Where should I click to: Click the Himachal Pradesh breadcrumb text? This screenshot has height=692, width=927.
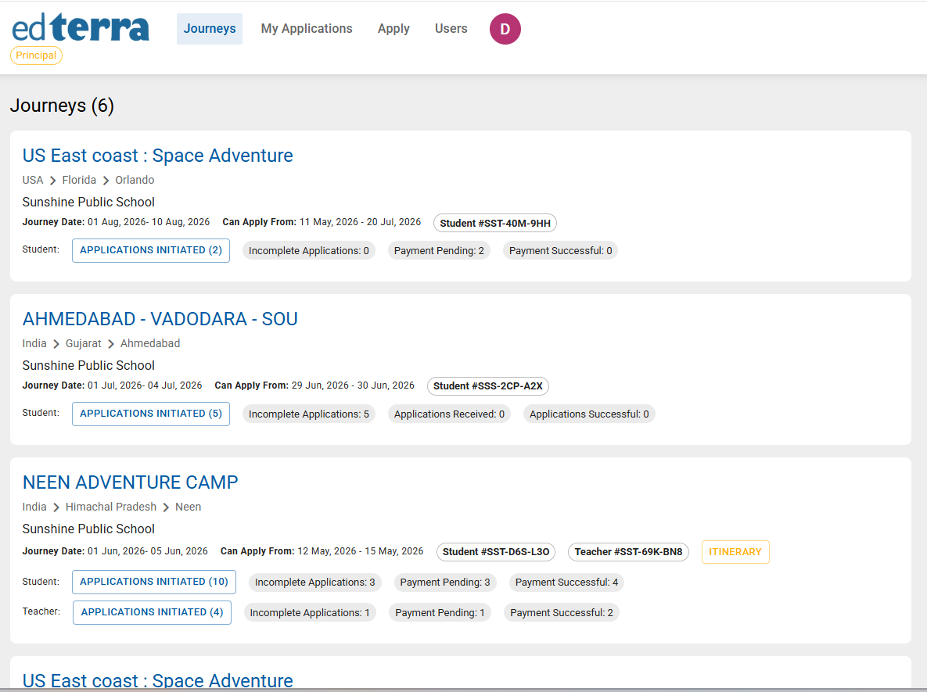111,507
